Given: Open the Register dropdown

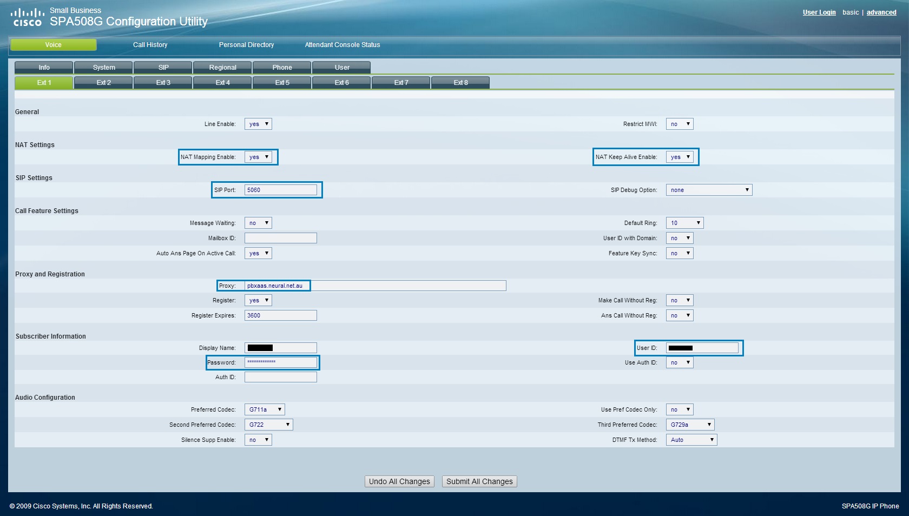Looking at the screenshot, I should click(x=258, y=300).
